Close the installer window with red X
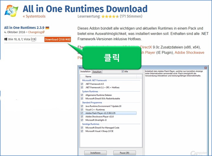The image size is (212, 156). (x=206, y=68)
